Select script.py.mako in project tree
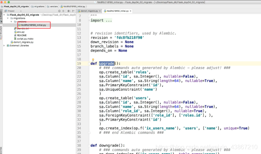The image size is (261, 154). pos(25,39)
